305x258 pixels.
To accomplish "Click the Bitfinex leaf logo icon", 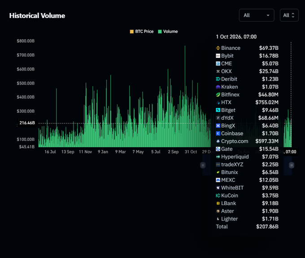I will (x=218, y=95).
